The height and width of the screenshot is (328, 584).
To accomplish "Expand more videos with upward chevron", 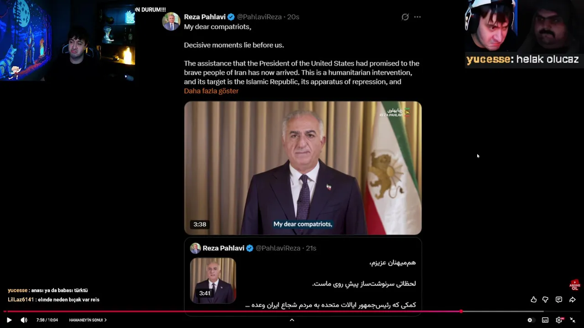I will [x=292, y=320].
